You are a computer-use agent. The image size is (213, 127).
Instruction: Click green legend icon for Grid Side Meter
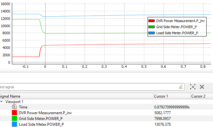151,27
